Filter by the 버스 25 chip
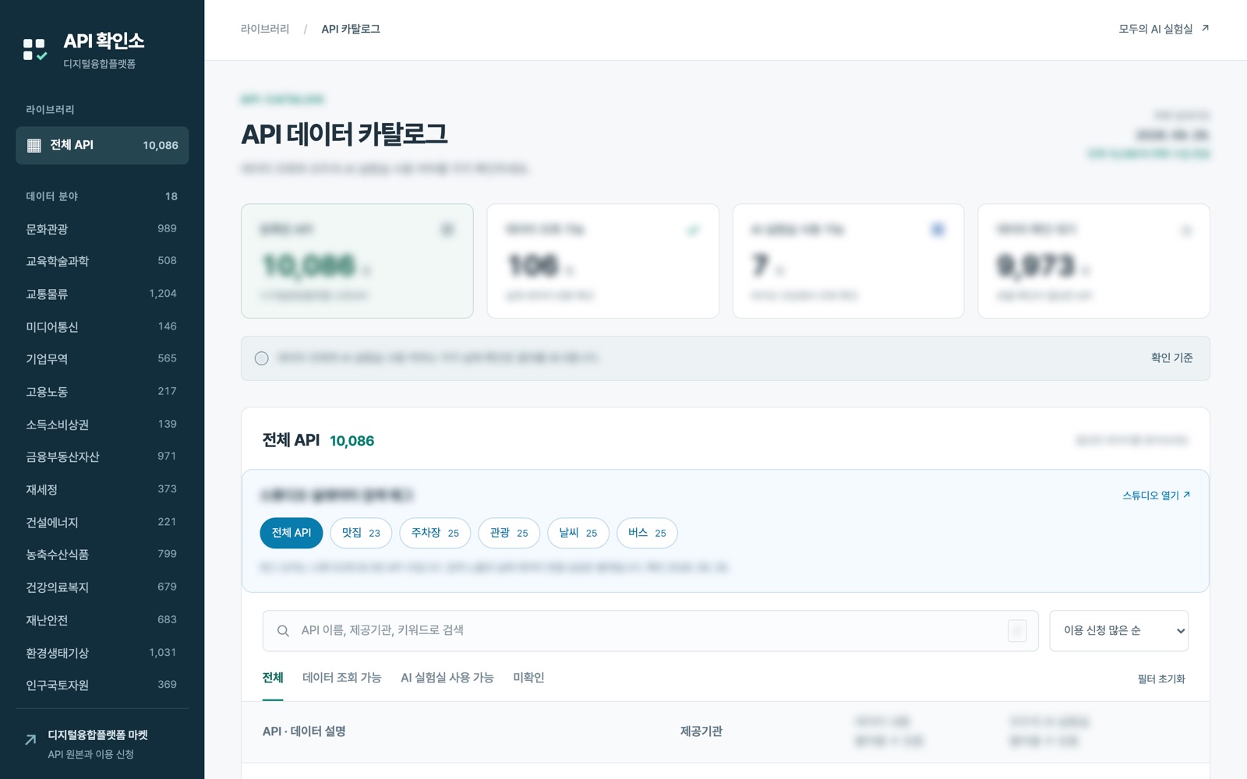The width and height of the screenshot is (1247, 779). tap(647, 533)
